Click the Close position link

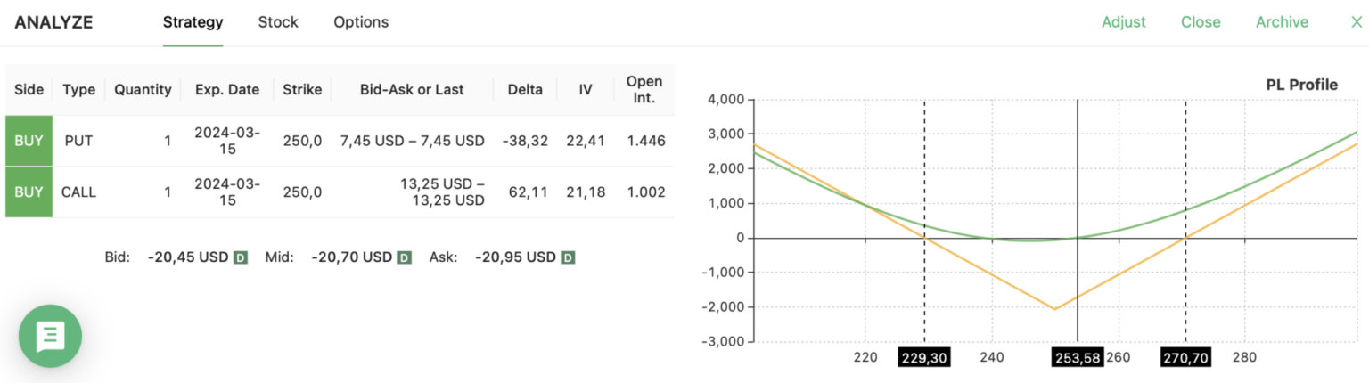(1201, 22)
